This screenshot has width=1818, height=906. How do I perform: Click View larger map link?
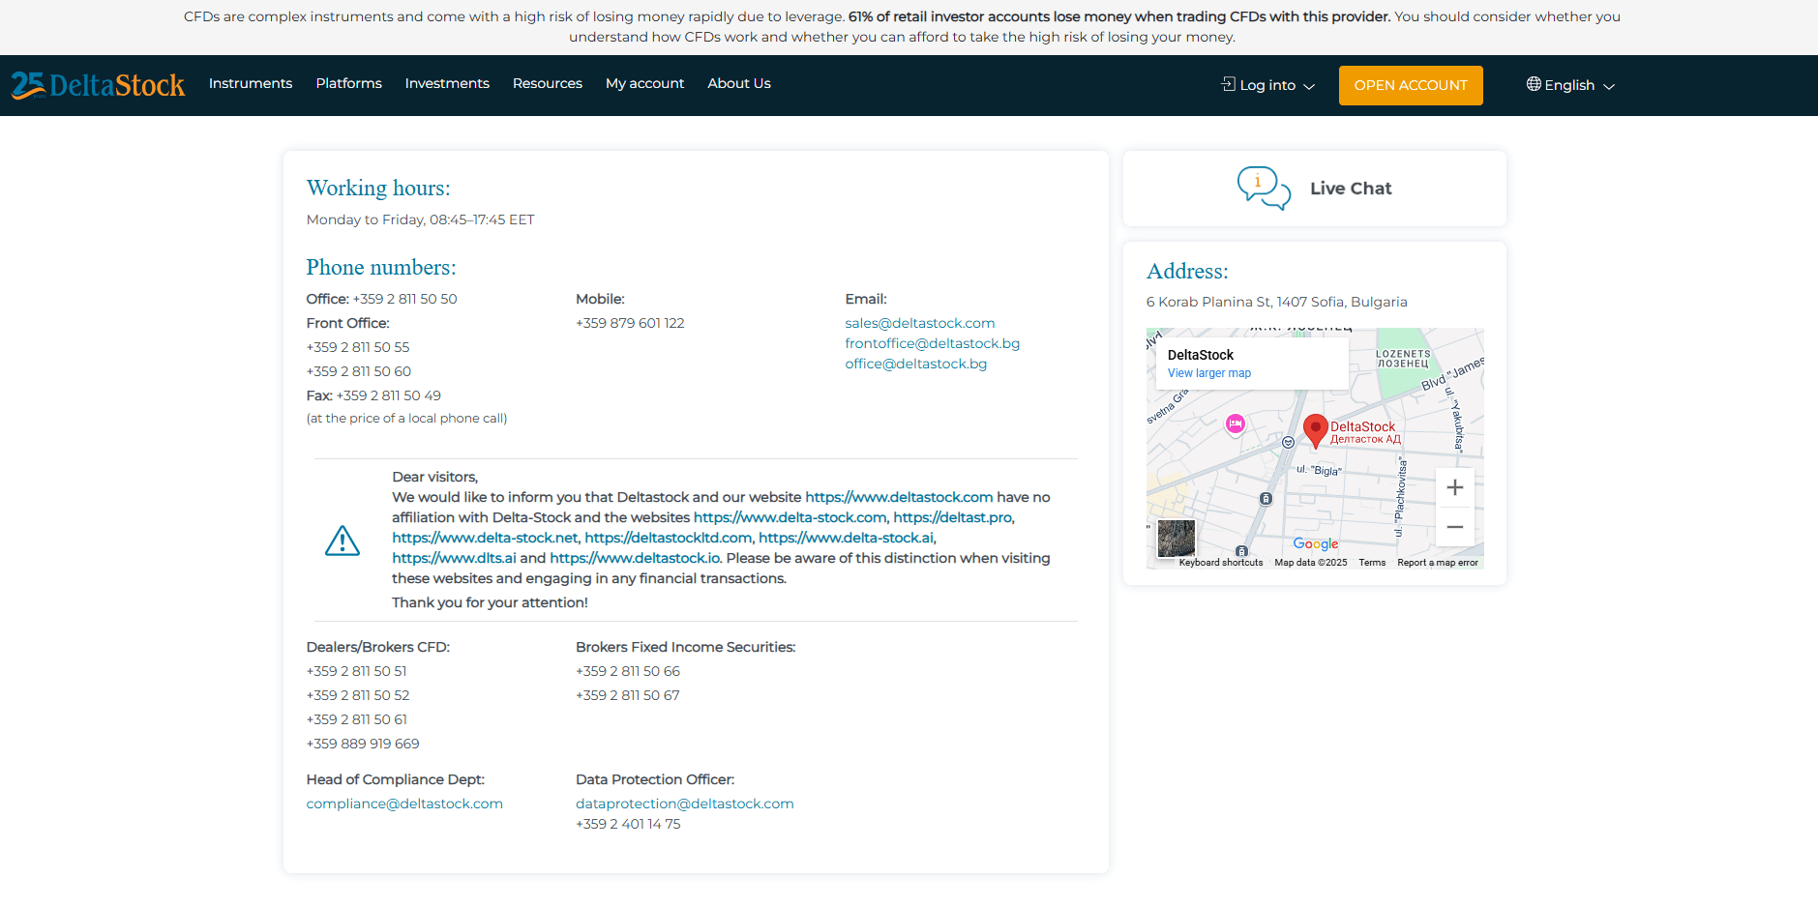pos(1208,373)
